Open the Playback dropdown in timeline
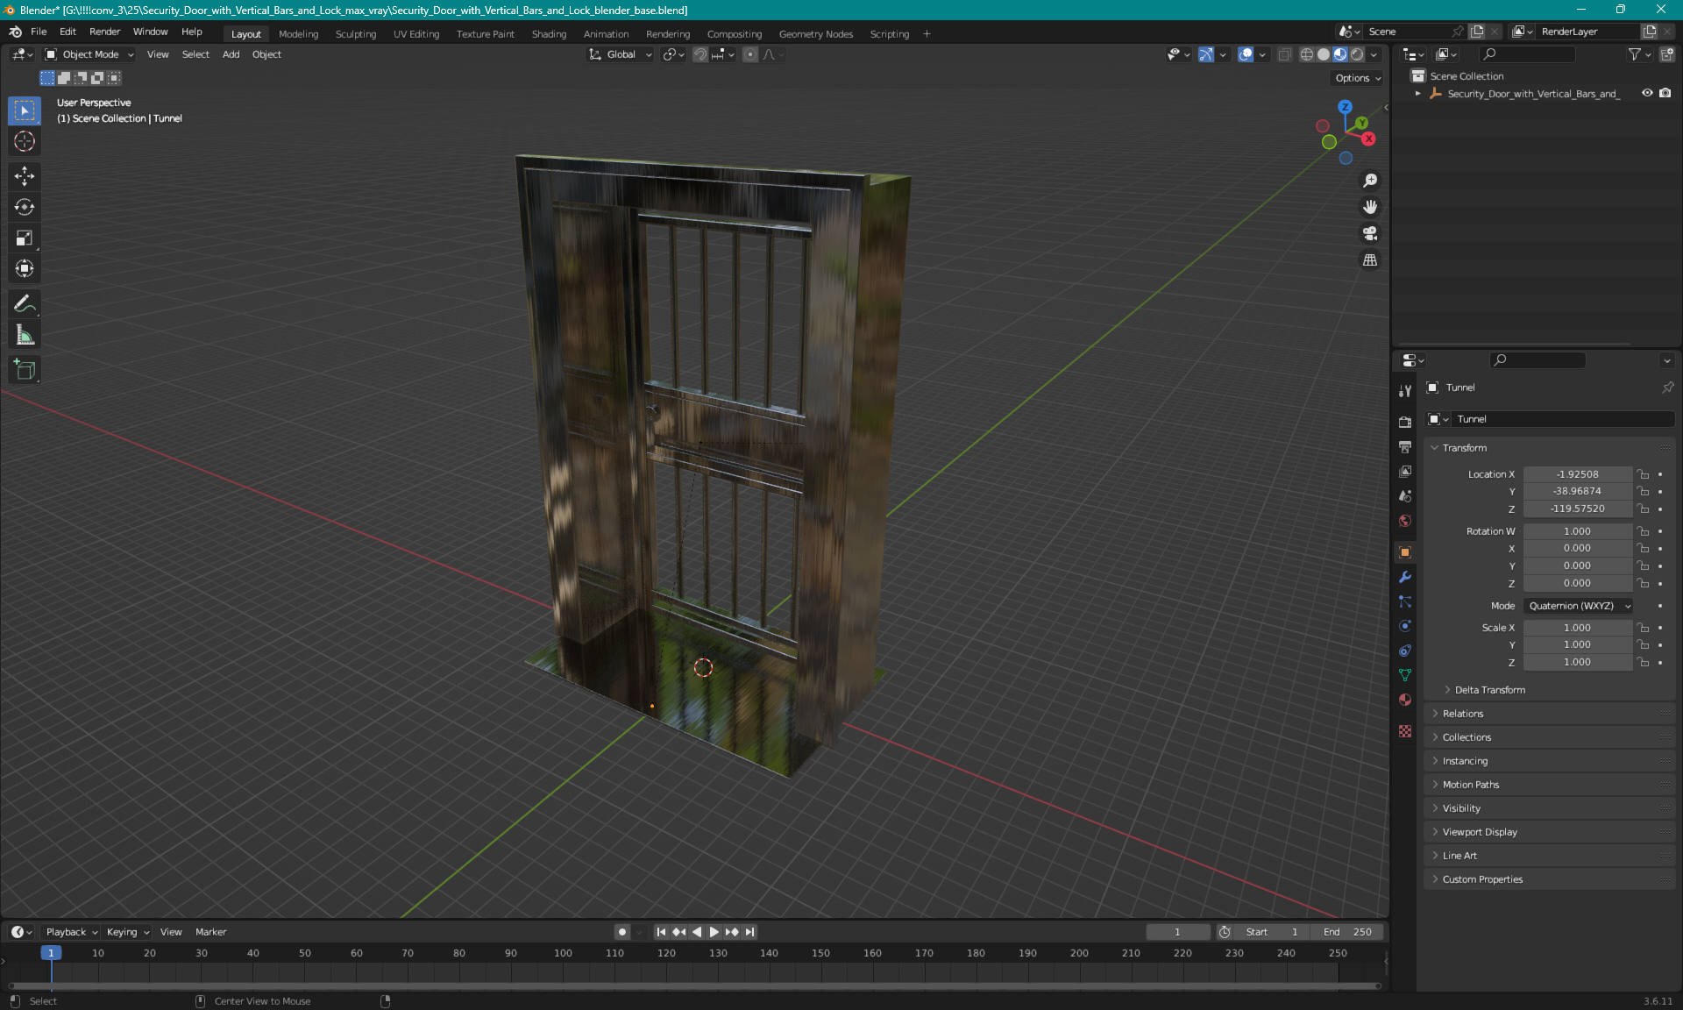 pyautogui.click(x=71, y=932)
